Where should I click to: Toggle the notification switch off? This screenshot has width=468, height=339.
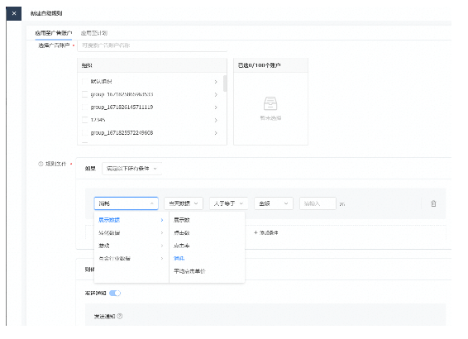point(115,293)
